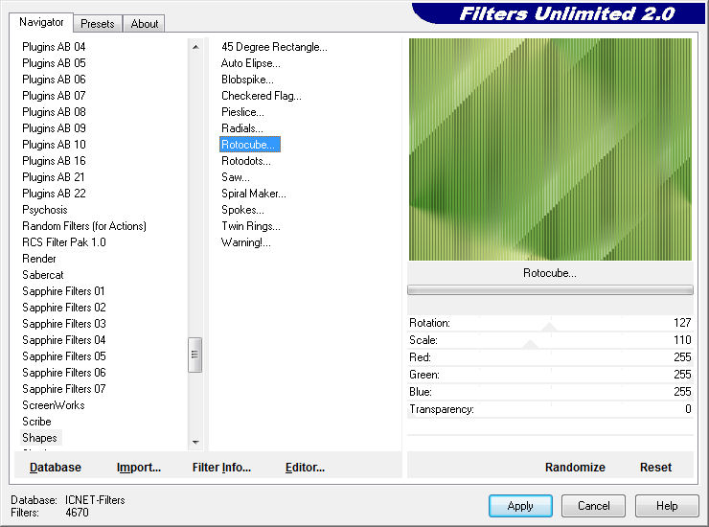Click the Rotocube preview image
This screenshot has height=527, width=709.
tap(550, 149)
